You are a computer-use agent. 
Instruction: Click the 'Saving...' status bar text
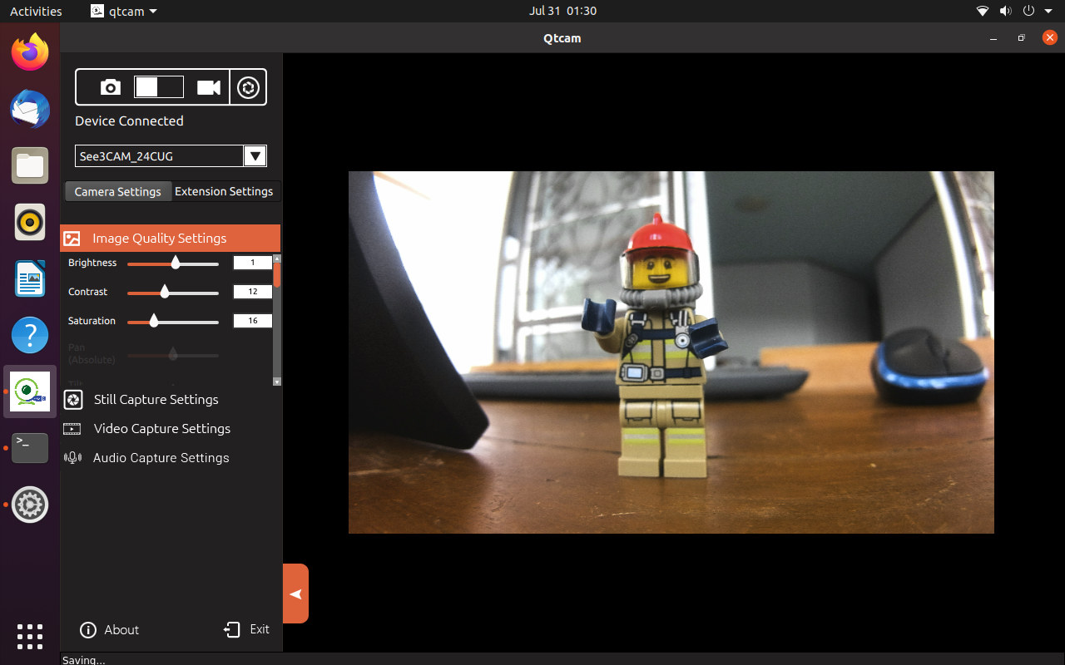[x=83, y=660]
